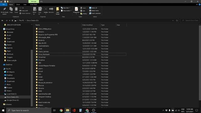The image size is (201, 113).
Task: Go back with the back arrow
Action: [3, 20]
